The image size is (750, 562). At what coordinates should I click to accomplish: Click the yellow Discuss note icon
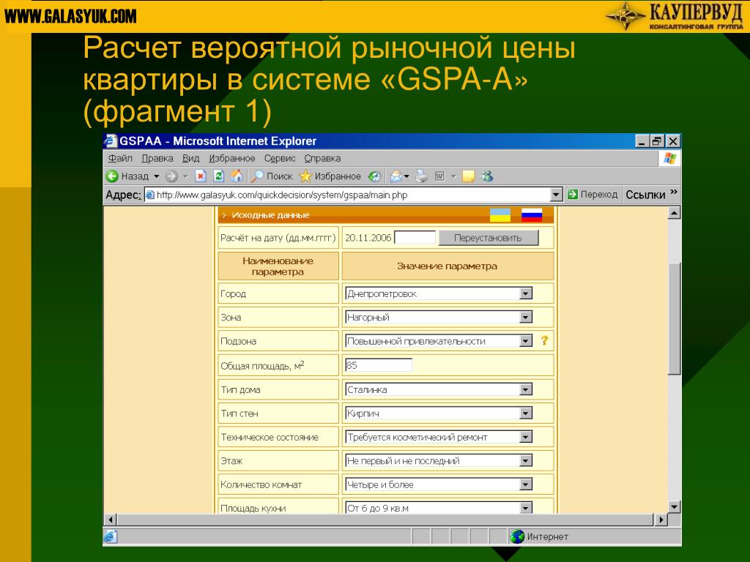tap(468, 176)
